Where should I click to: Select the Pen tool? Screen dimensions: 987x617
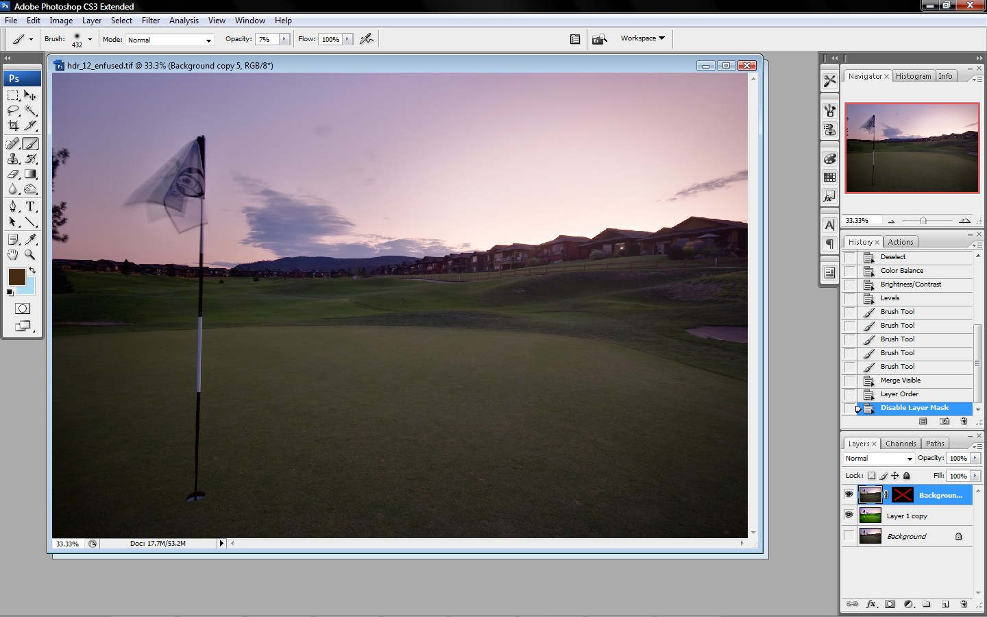tap(13, 206)
